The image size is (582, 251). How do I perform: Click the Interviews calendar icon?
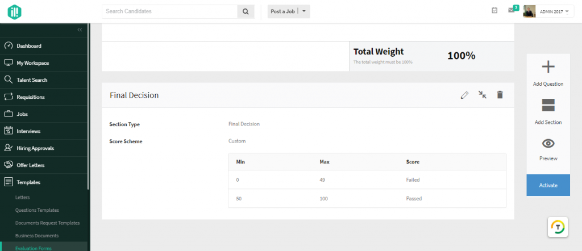8,131
